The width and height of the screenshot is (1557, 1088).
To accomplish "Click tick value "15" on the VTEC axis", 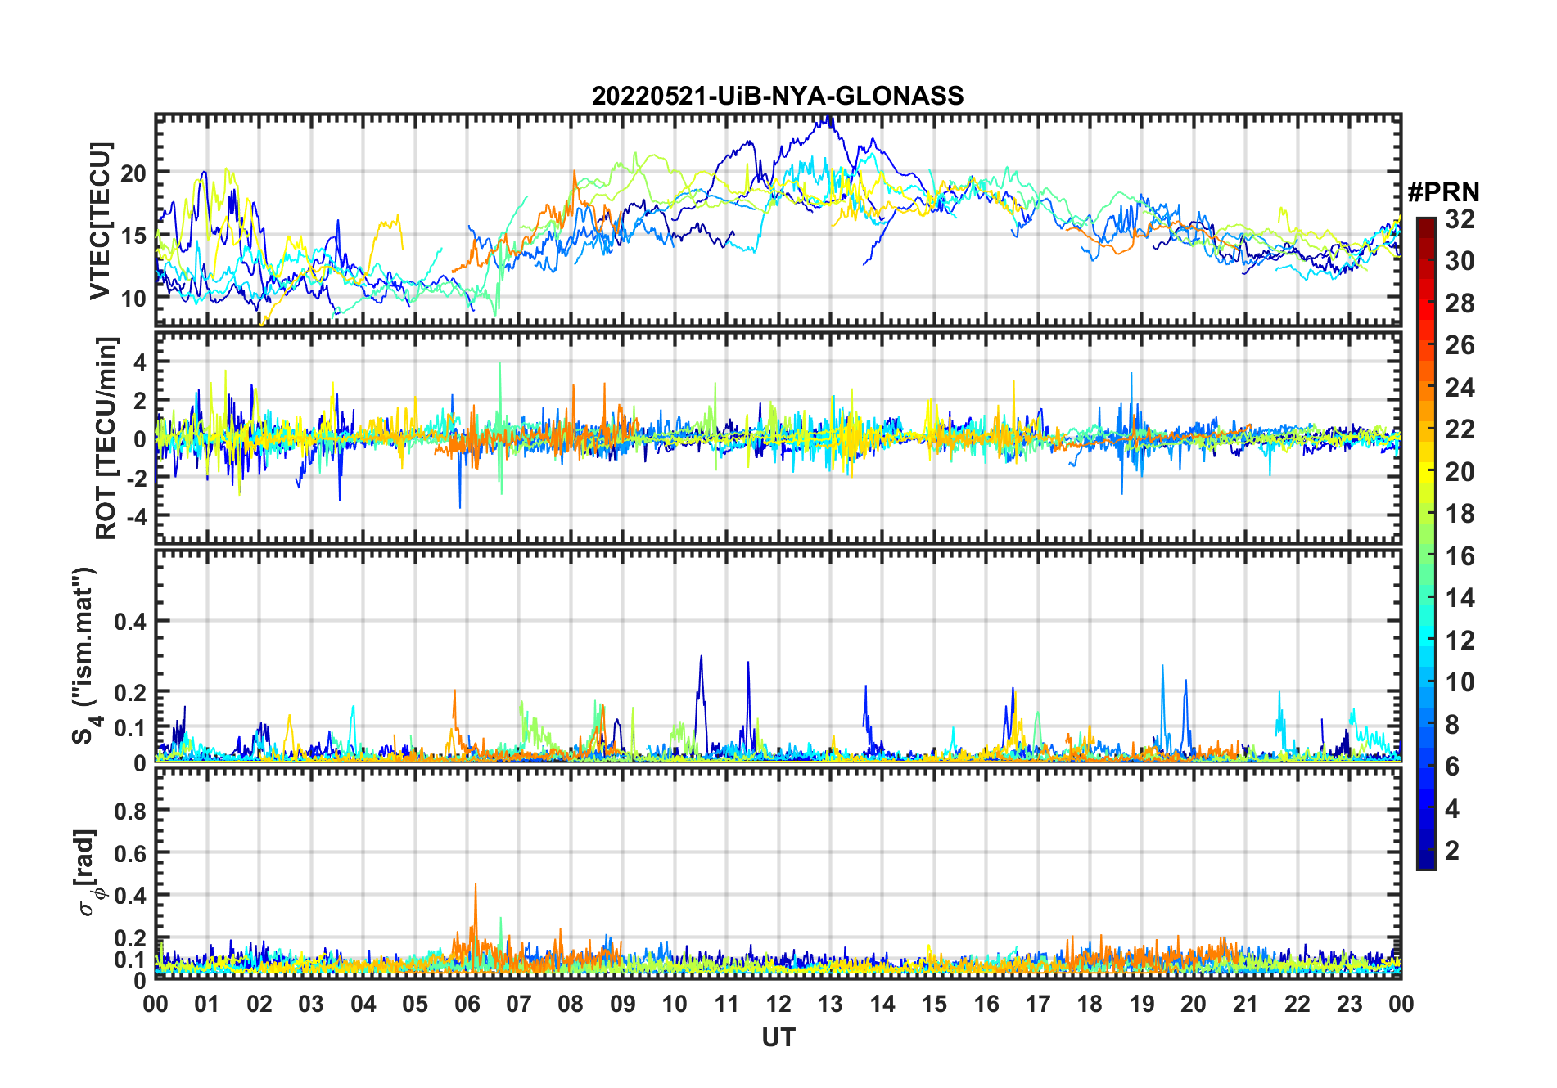I will 134,236.
